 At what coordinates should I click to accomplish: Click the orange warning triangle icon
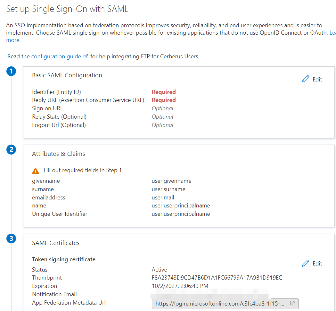click(36, 171)
